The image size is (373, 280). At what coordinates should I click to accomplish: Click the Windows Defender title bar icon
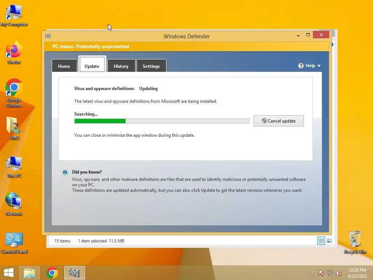click(48, 36)
